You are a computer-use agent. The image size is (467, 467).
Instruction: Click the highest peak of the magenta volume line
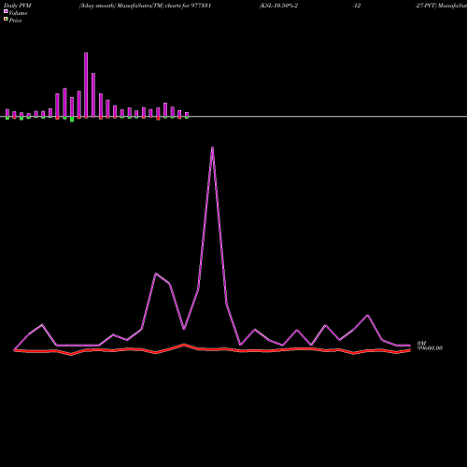click(x=212, y=148)
